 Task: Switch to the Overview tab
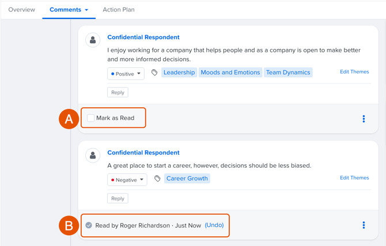click(x=22, y=10)
